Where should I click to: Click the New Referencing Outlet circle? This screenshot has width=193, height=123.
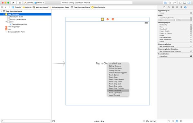[191, 46]
